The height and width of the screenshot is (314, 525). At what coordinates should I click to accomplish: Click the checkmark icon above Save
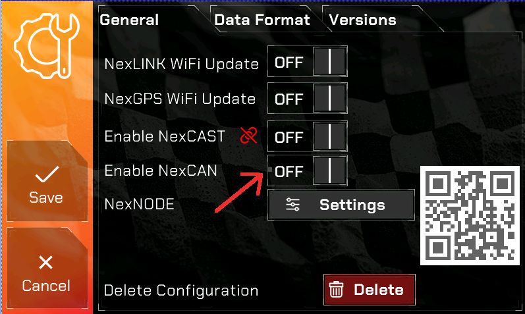(x=47, y=174)
